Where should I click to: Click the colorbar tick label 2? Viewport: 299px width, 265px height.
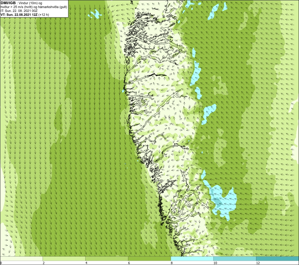point(44,263)
